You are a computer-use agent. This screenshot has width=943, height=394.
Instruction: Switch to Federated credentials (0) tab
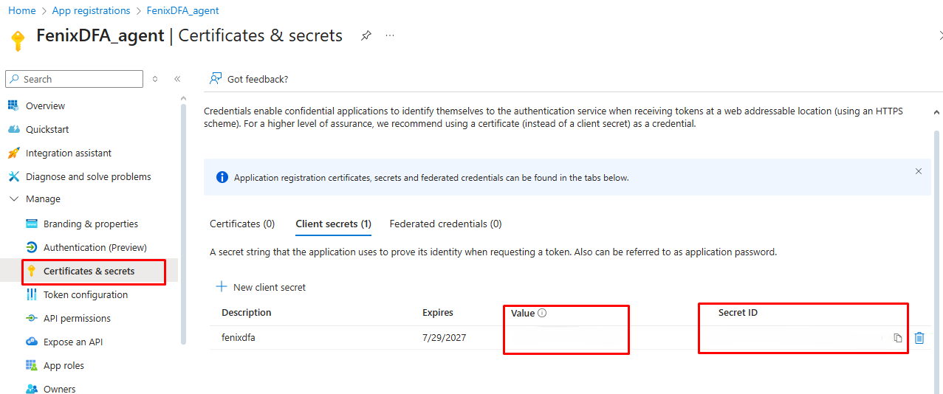pyautogui.click(x=445, y=224)
